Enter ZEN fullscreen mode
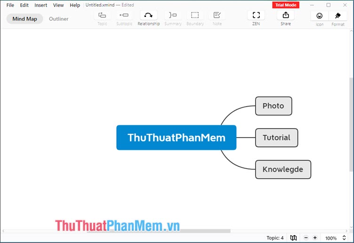This screenshot has height=243, width=354. tap(256, 16)
